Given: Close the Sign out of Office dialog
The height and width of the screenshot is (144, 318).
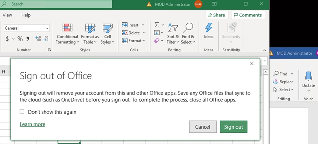Looking at the screenshot, I should click(252, 64).
